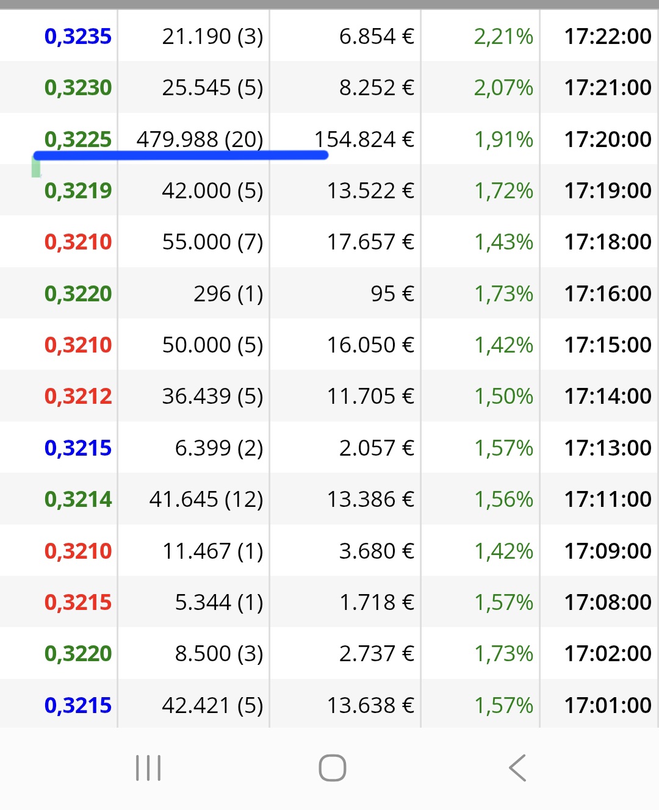Tap the Android recent apps icon
The width and height of the screenshot is (659, 810).
coord(148,767)
